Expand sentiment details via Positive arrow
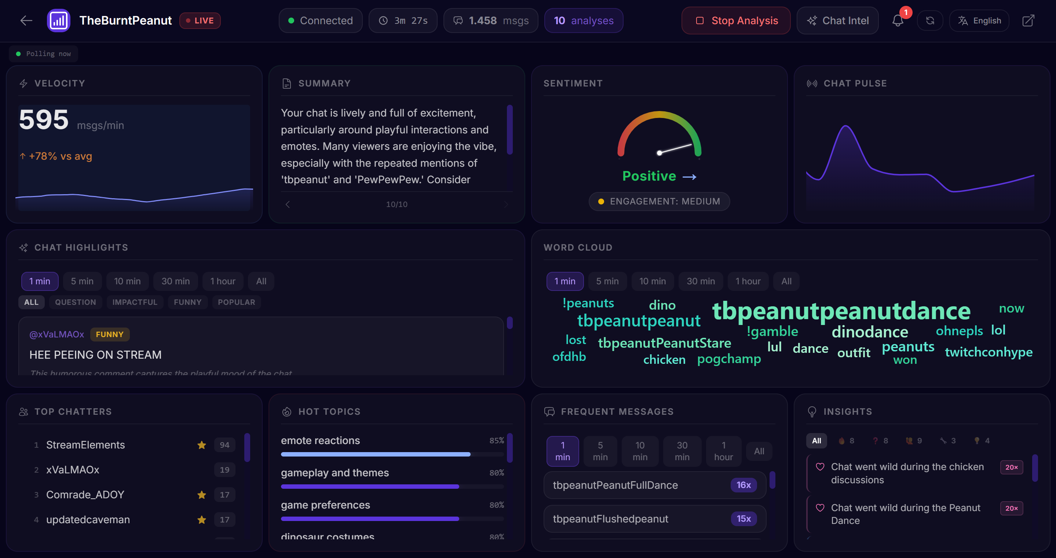Image resolution: width=1056 pixels, height=558 pixels. (x=689, y=177)
